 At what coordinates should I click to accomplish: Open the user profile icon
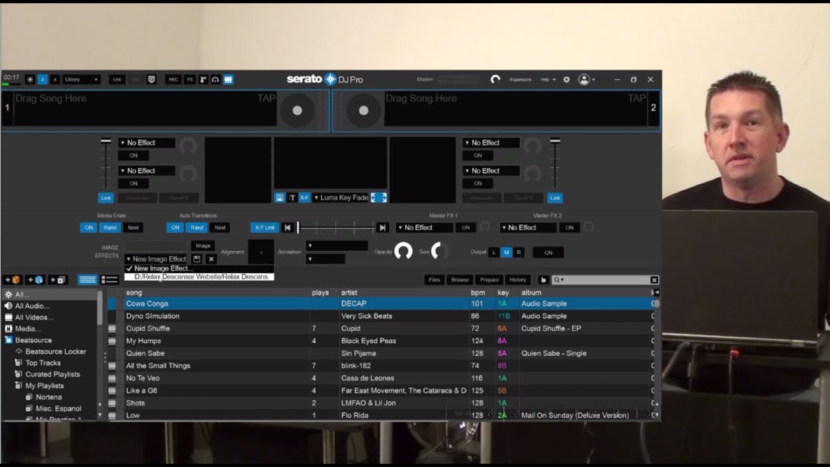[x=584, y=80]
